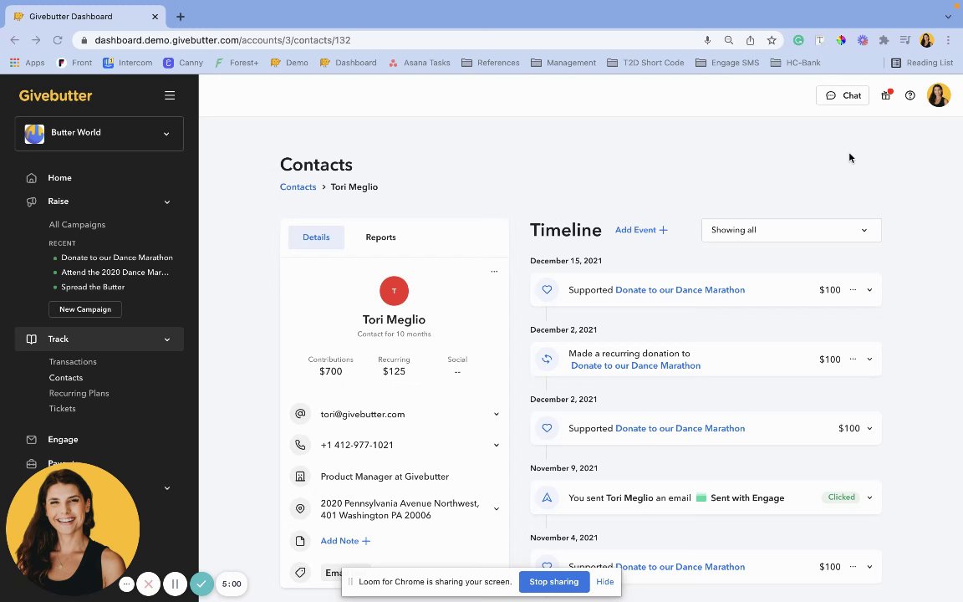Click the address location pin icon
This screenshot has height=602, width=963.
(300, 508)
